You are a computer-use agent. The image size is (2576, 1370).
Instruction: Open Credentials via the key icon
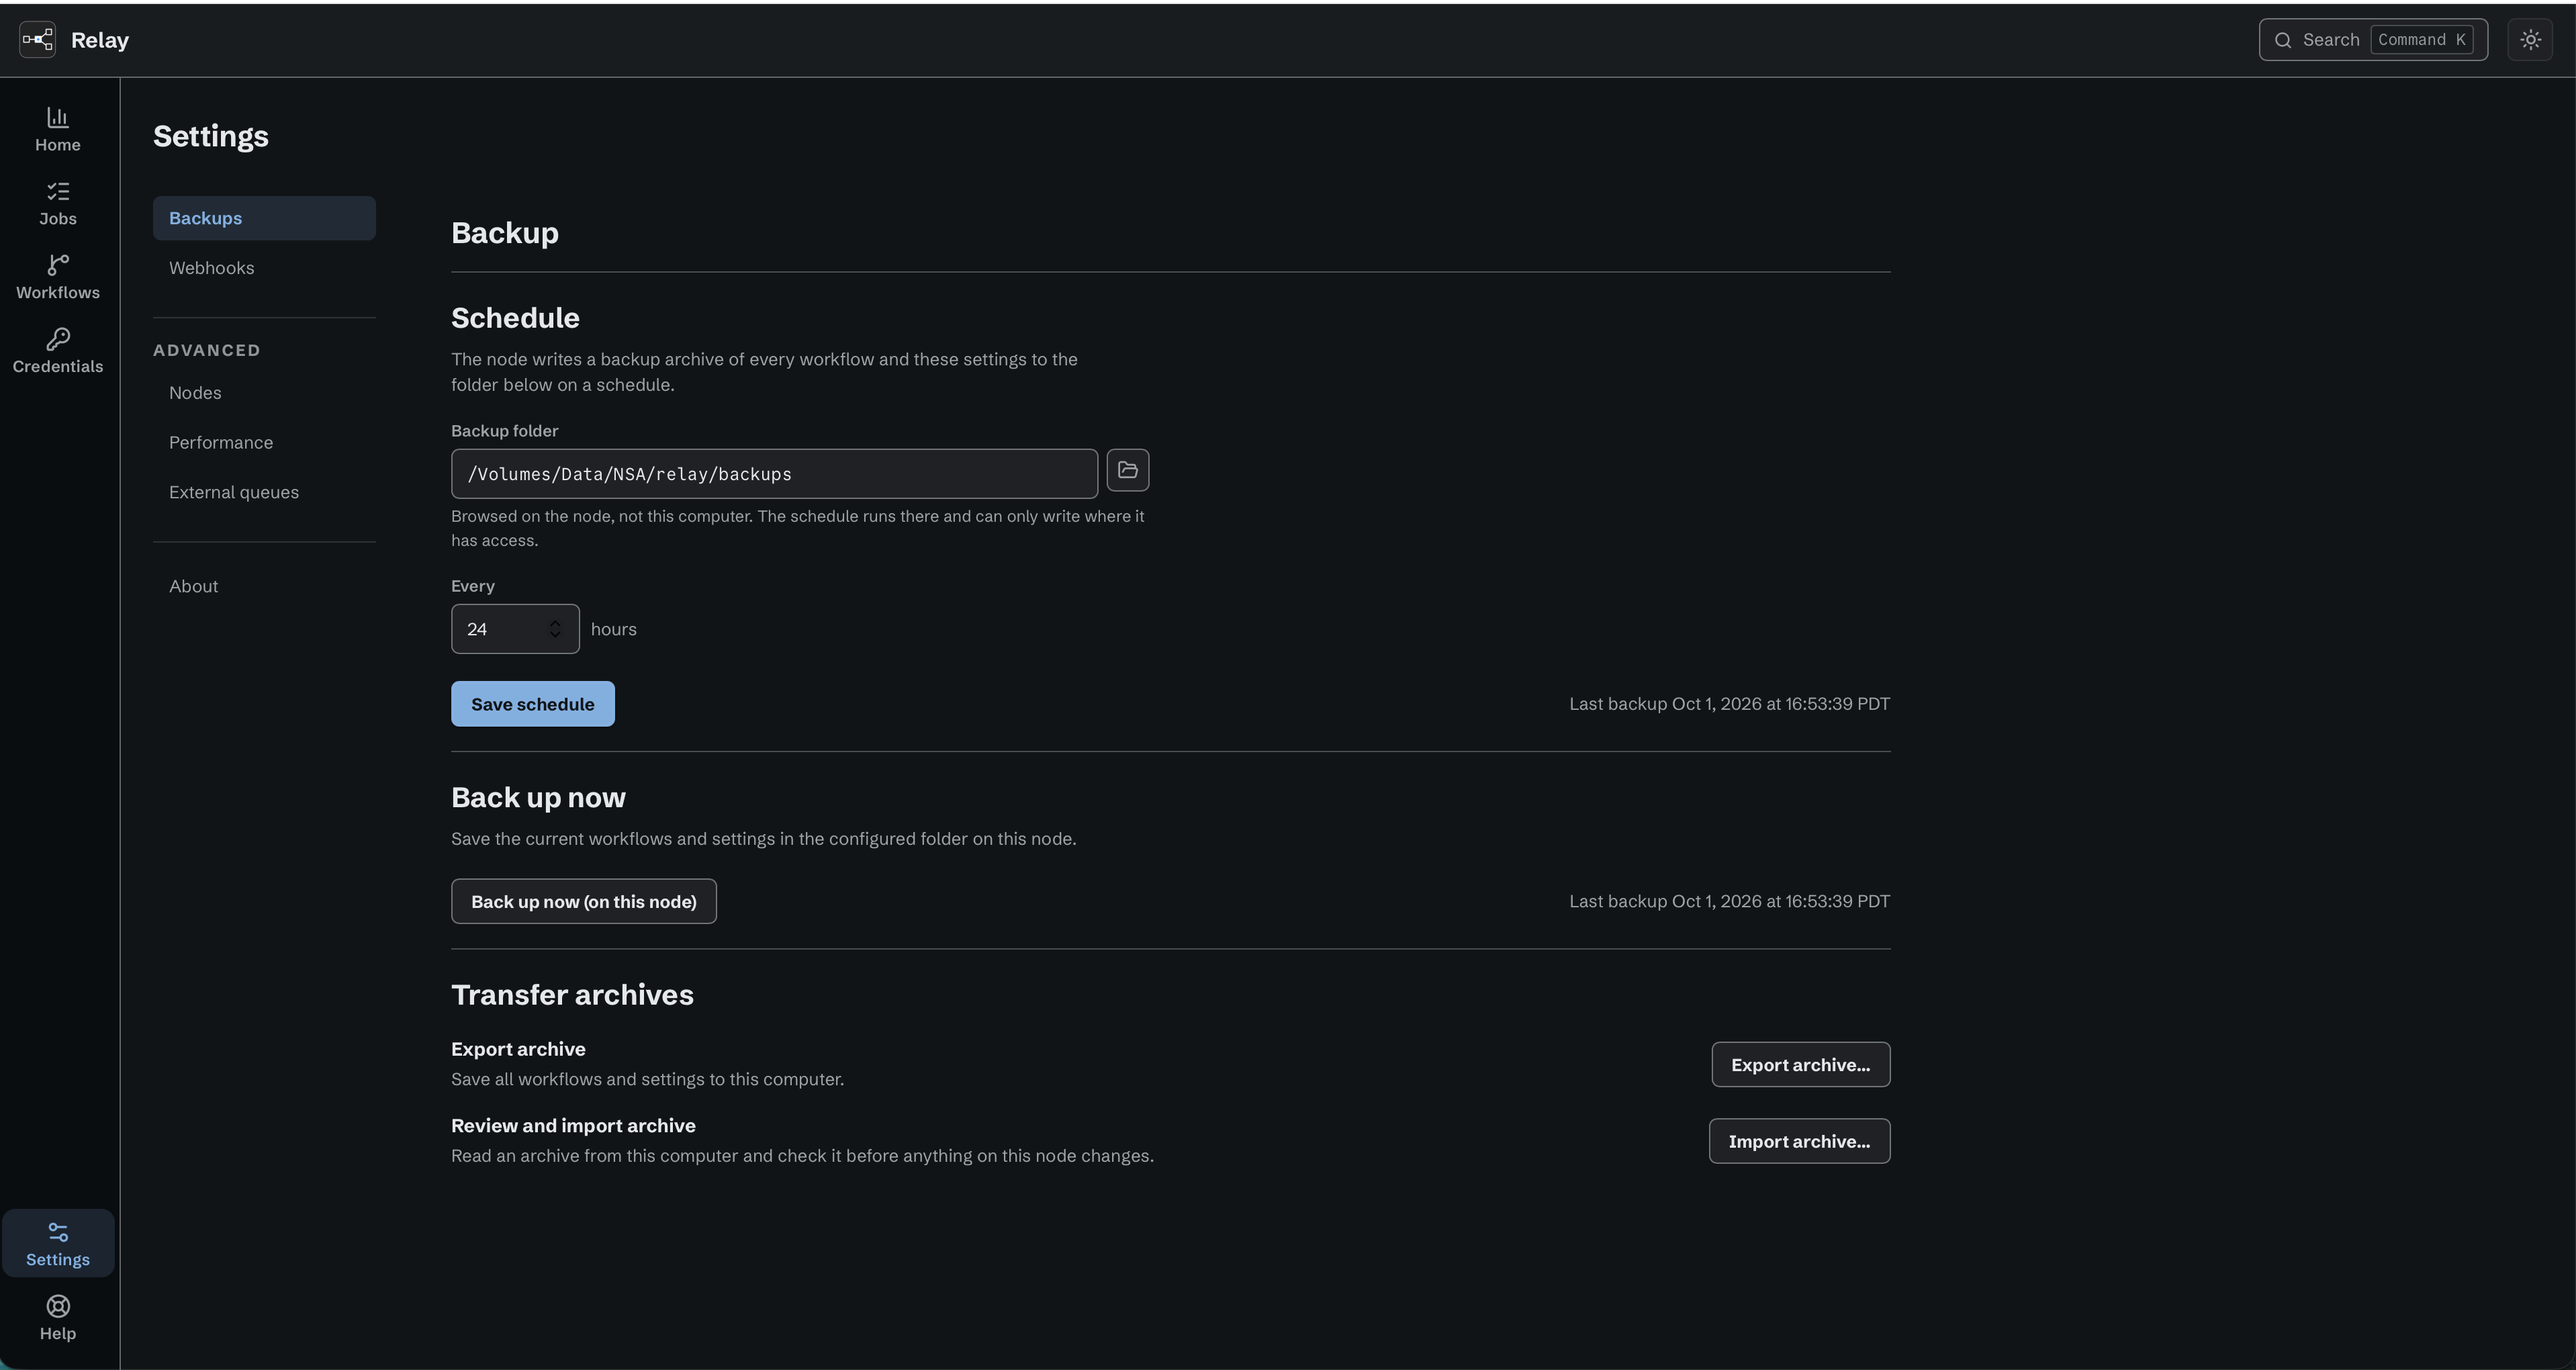[x=58, y=352]
